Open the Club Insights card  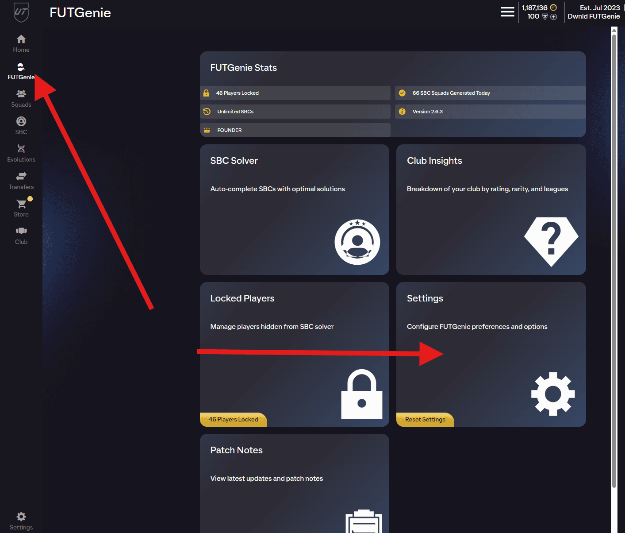point(491,209)
